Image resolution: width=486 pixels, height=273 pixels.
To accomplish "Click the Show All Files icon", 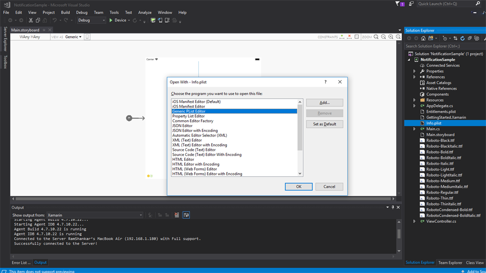I will click(x=477, y=38).
